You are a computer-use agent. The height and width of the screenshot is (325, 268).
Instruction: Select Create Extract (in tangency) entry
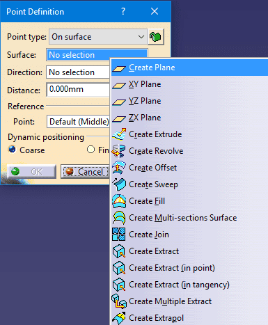[x=189, y=285]
